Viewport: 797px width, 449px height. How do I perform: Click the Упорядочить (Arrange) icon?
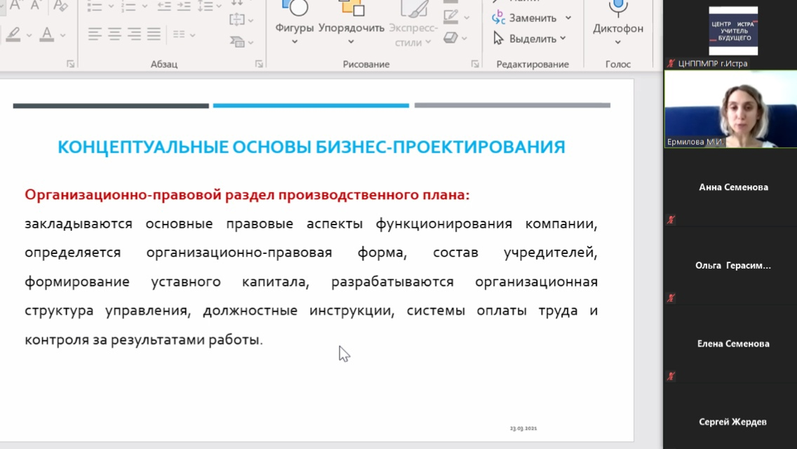[x=351, y=14]
